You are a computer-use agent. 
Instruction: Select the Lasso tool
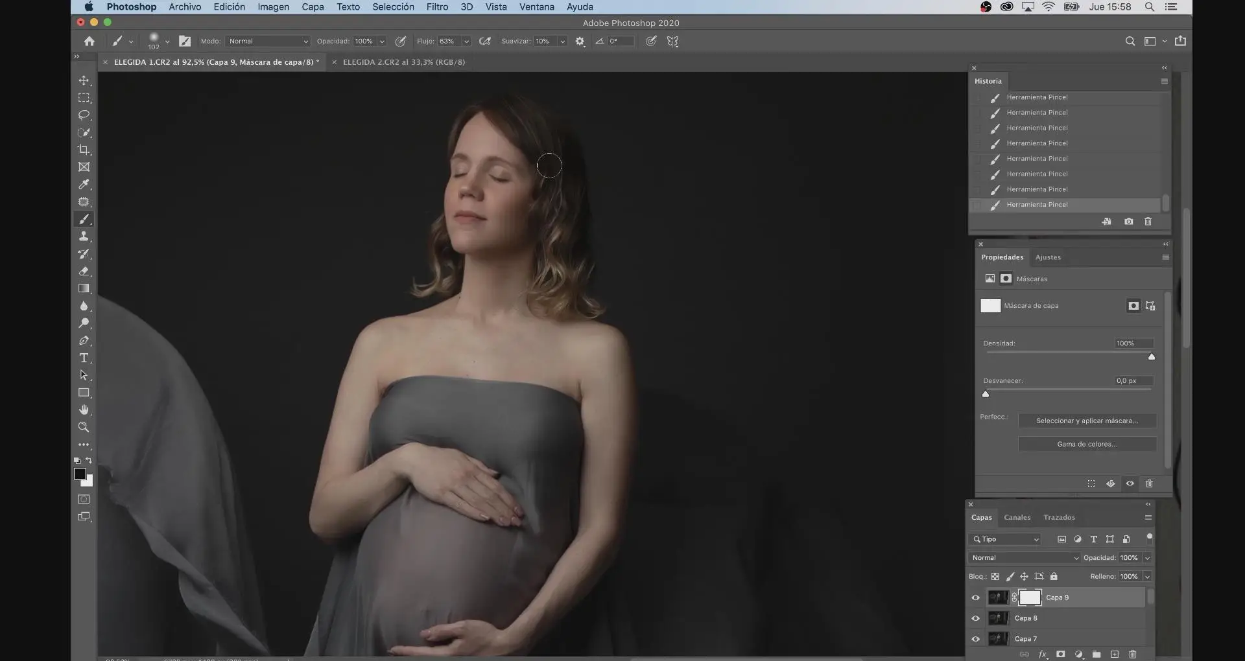coord(84,115)
